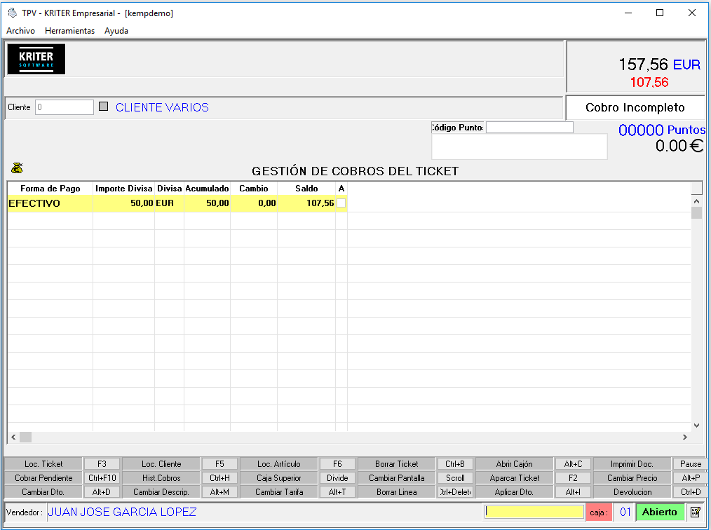
Task: Click the F2 shortcut button
Action: click(573, 478)
